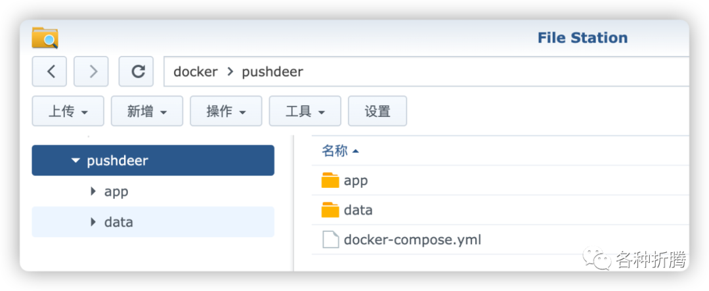Open the 新增 dropdown menu
Image resolution: width=709 pixels, height=291 pixels.
[x=147, y=112]
